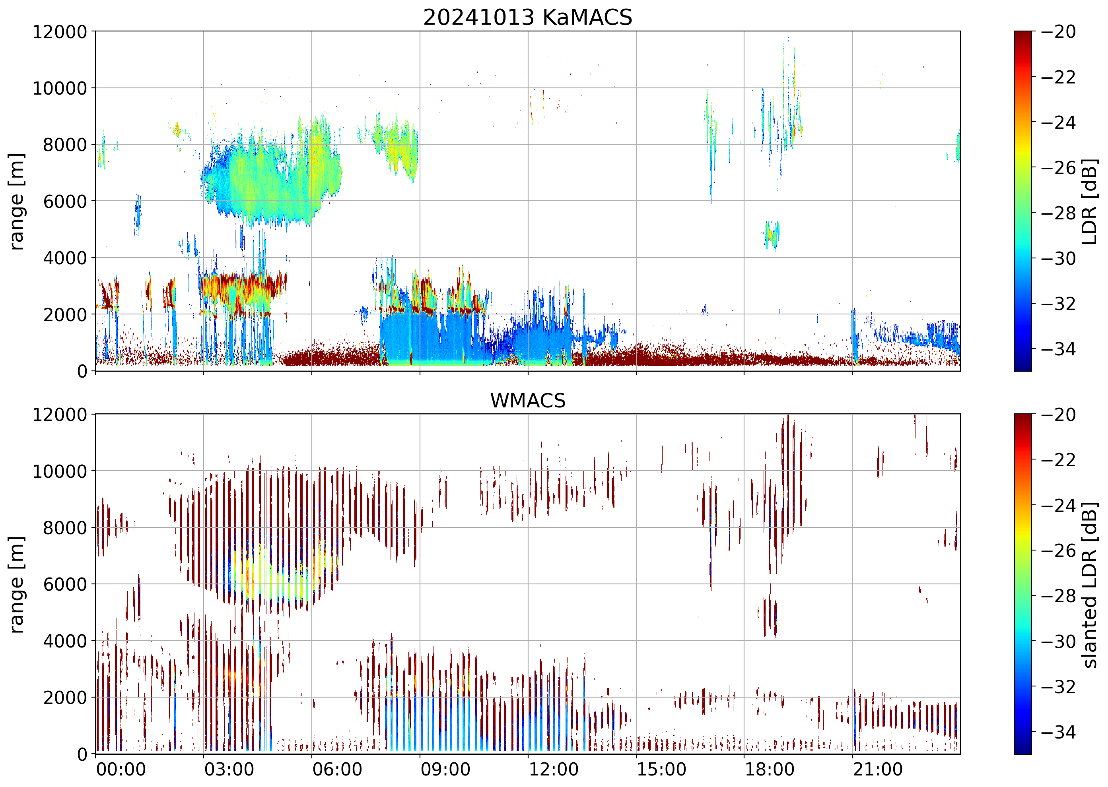Click the 18:00 x-axis tick label
The height and width of the screenshot is (787, 1108).
pyautogui.click(x=770, y=769)
